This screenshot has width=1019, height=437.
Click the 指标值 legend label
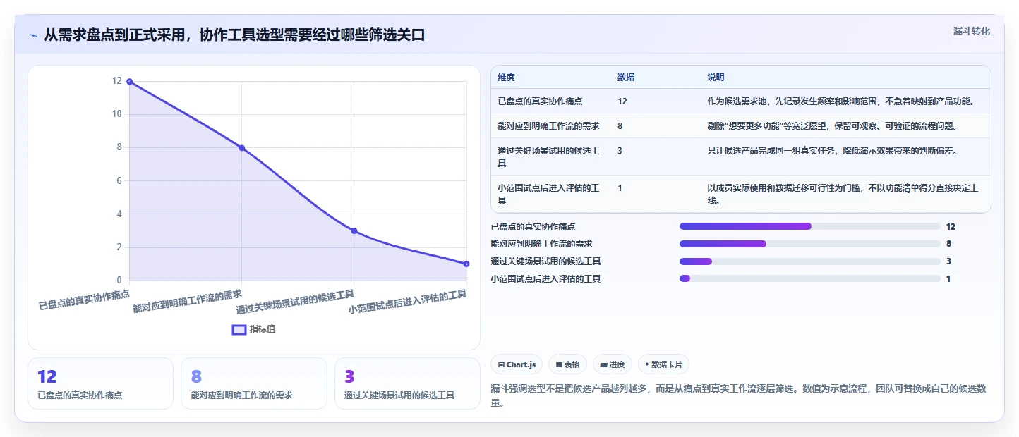[x=262, y=329]
